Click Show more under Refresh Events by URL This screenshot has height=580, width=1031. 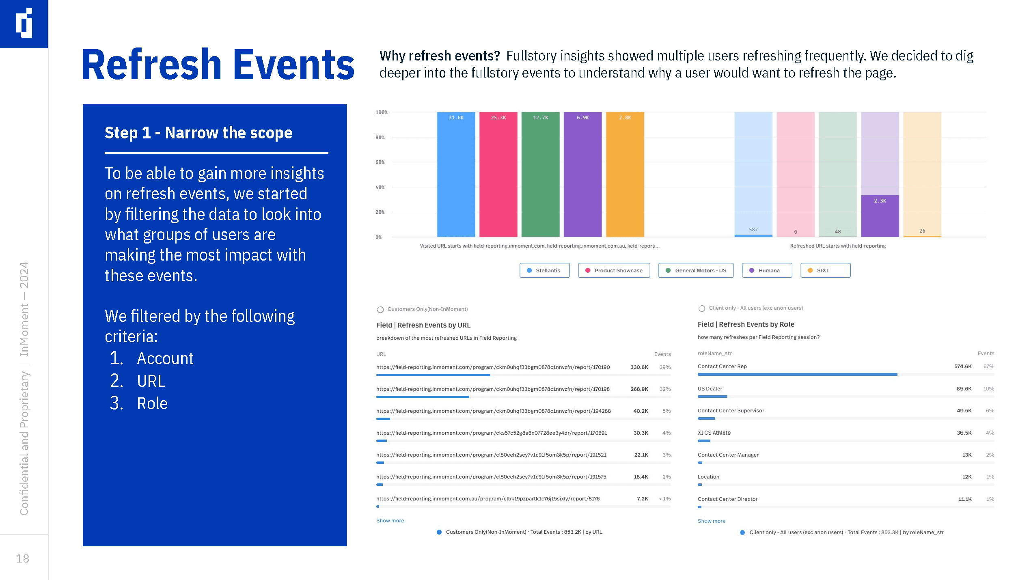point(390,520)
